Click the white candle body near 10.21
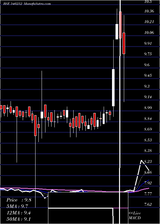This screenshot has height=224, width=160. point(117,32)
